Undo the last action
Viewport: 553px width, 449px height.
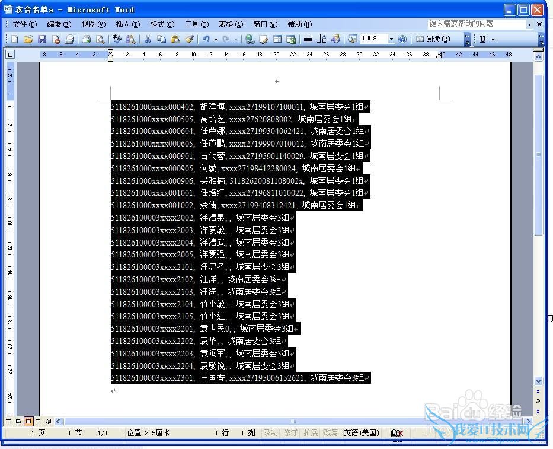tap(206, 39)
